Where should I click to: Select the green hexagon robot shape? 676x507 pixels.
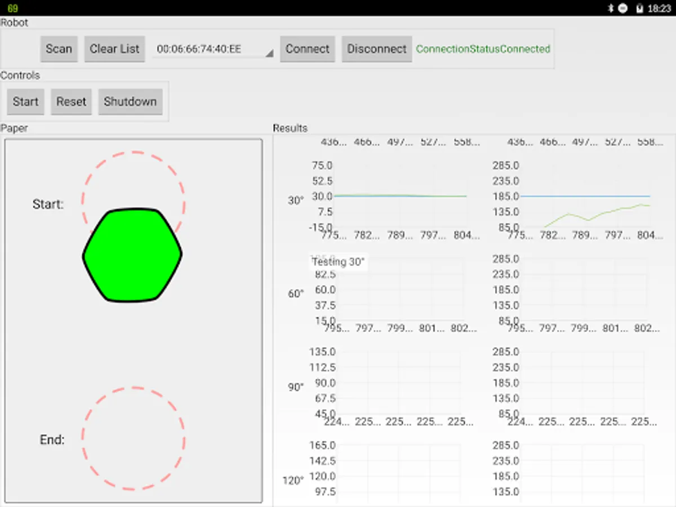click(x=132, y=255)
